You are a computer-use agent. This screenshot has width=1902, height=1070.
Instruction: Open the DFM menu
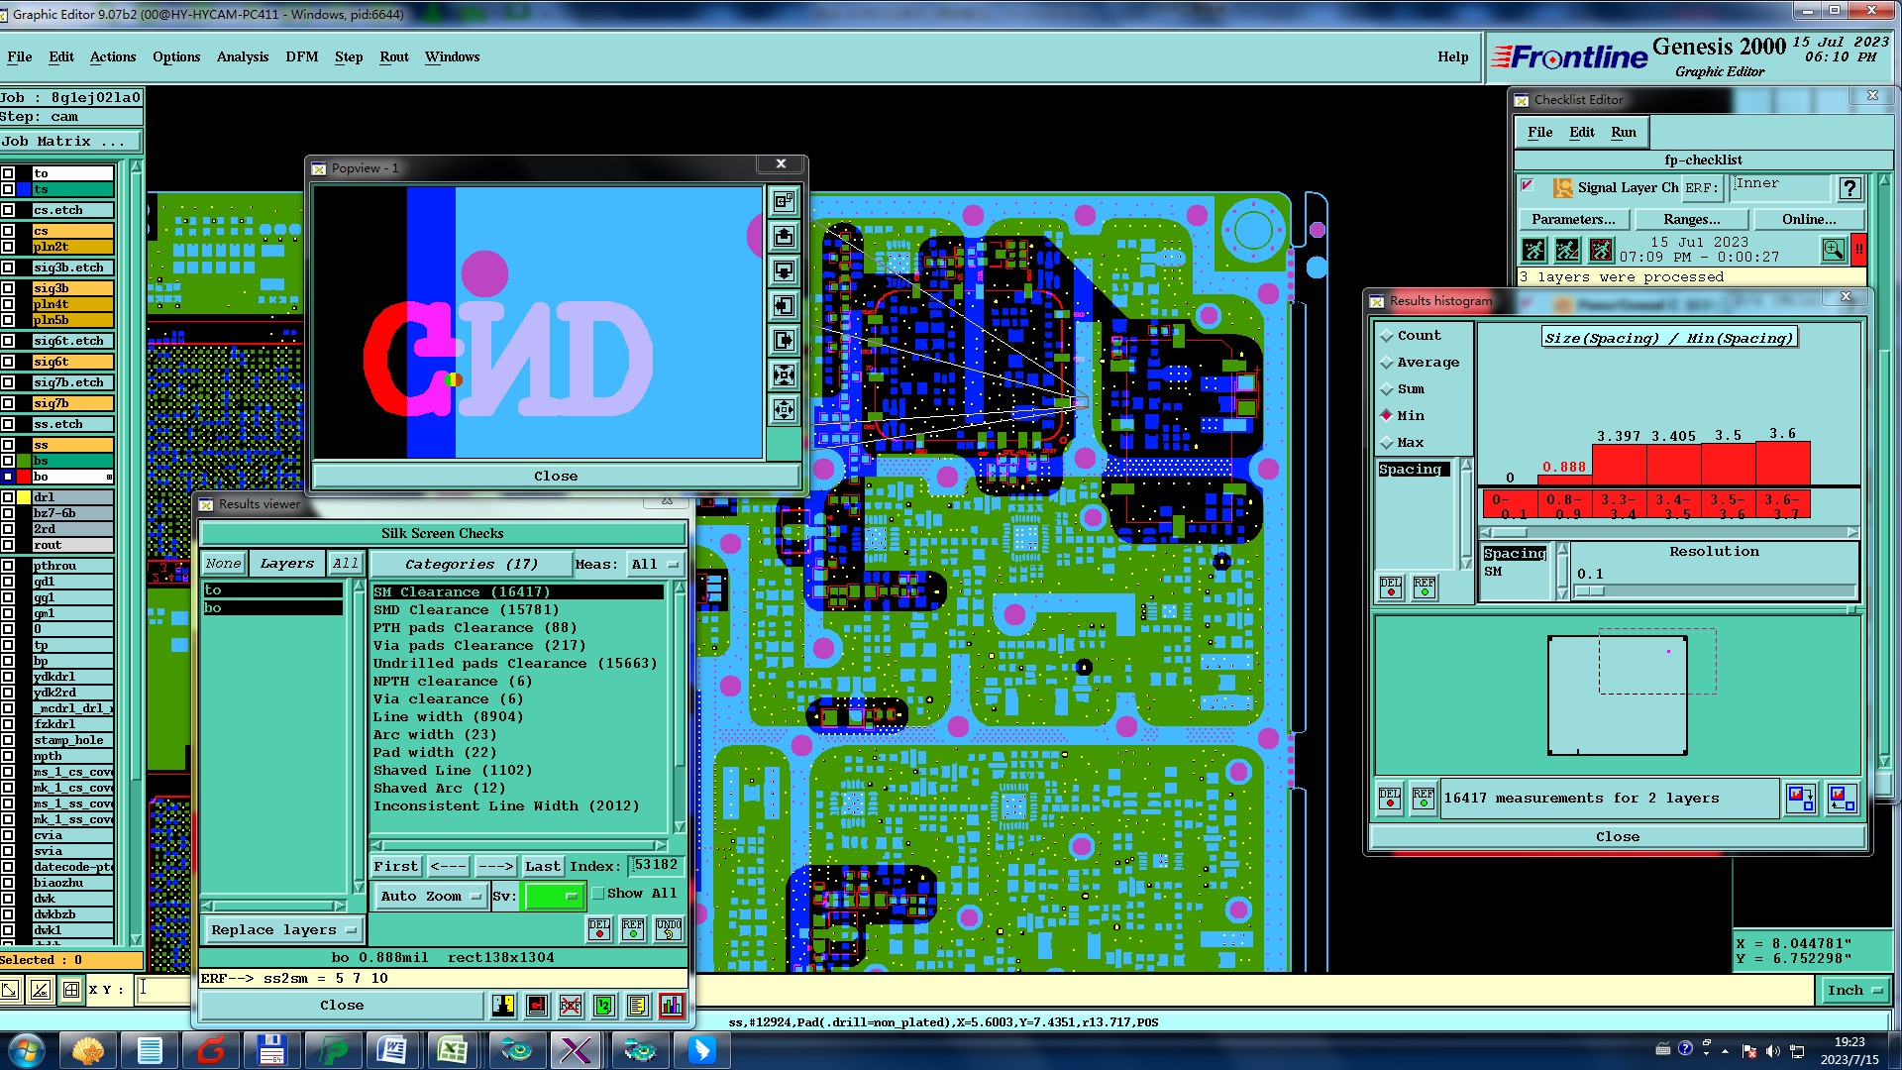tap(302, 56)
